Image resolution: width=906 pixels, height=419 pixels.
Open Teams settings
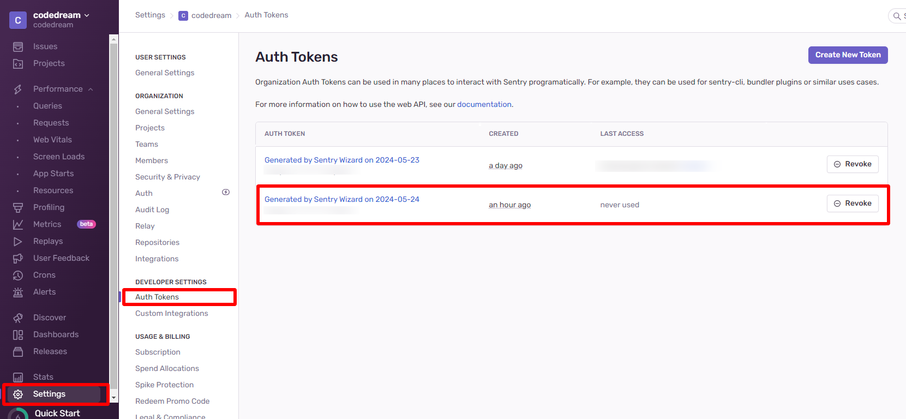147,144
